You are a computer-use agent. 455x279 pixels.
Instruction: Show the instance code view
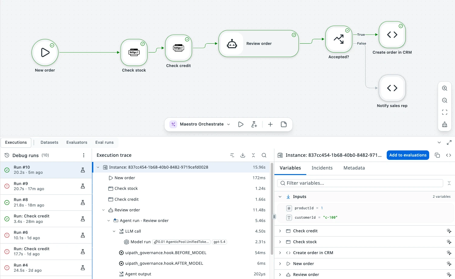[449, 155]
